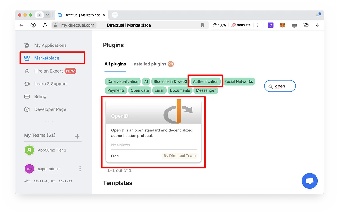Open the 100% zoom control
The image size is (339, 214).
(219, 25)
